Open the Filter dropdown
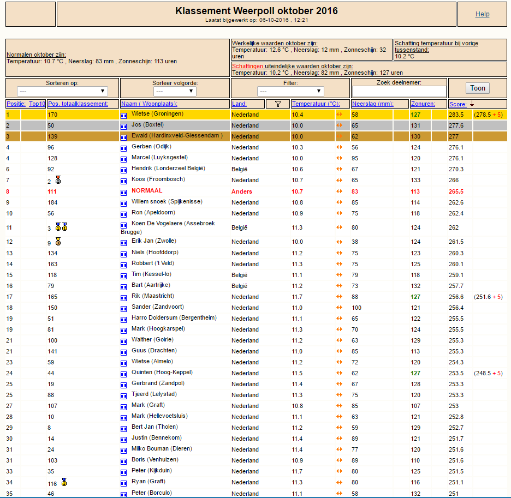511x498 pixels. [290, 91]
